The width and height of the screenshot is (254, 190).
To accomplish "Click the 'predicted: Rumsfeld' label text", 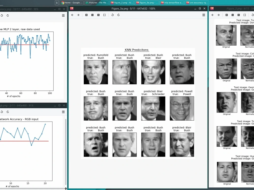I will click(96, 55).
